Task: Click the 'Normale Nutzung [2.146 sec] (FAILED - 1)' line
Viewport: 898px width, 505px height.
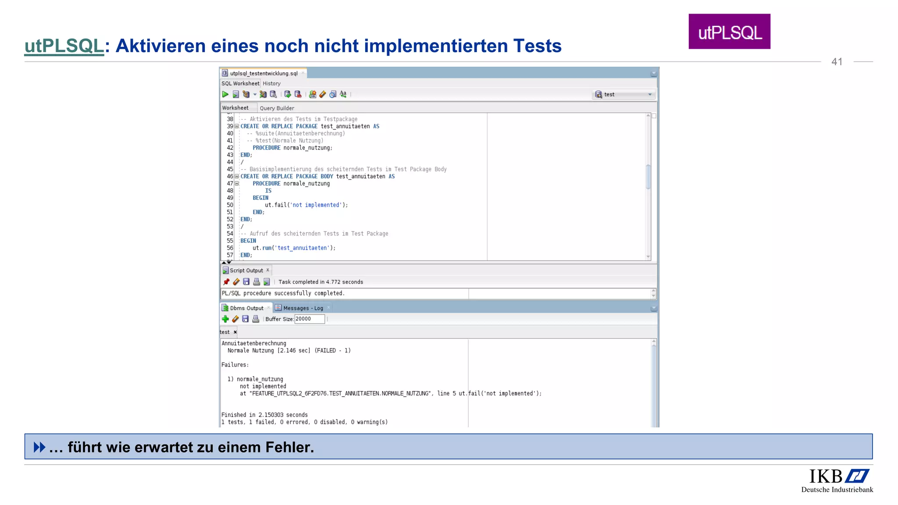Action: 289,351
